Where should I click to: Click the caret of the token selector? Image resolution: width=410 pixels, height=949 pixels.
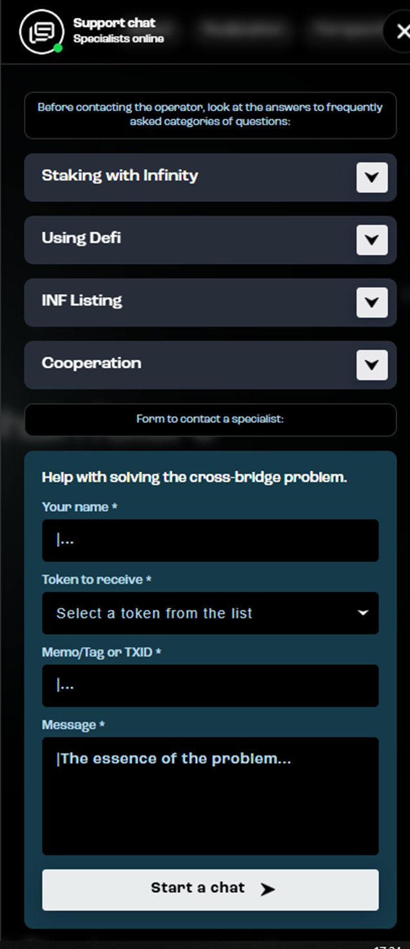click(363, 613)
